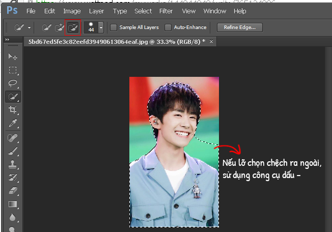Activate the Crop tool

(x=13, y=110)
